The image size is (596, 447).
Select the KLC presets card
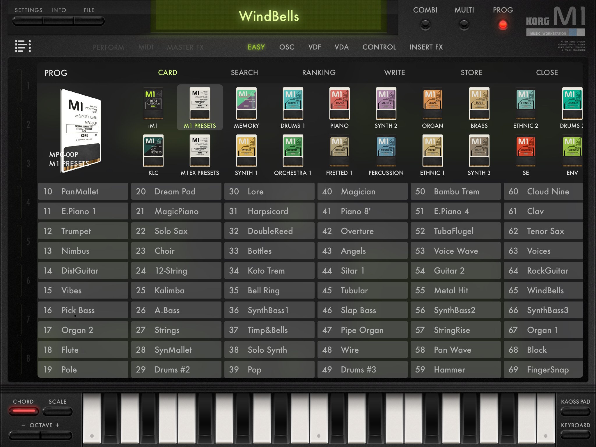[x=153, y=155]
